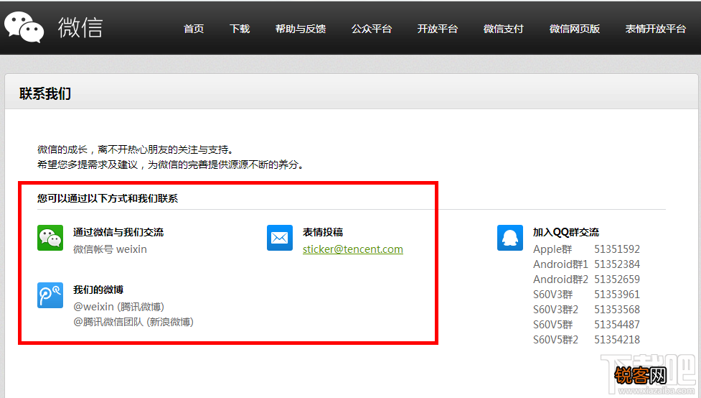The height and width of the screenshot is (398, 701).
Task: Click the 通过微信与我们交流 heading
Action: click(118, 232)
